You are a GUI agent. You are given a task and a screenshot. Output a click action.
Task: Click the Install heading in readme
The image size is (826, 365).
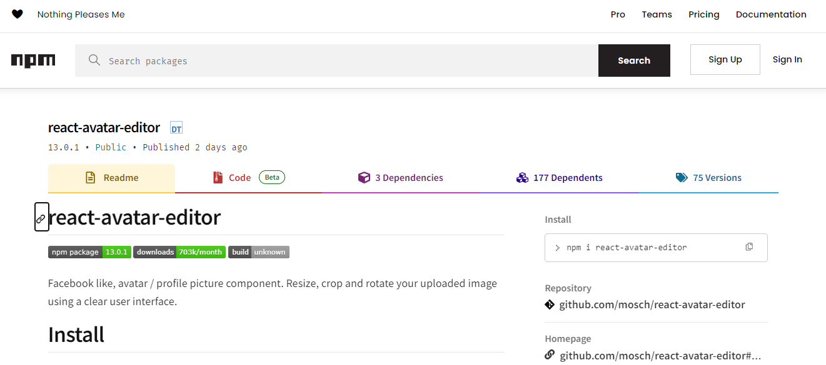point(76,335)
